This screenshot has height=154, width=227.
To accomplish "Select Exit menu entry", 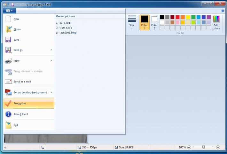I will coord(28,125).
